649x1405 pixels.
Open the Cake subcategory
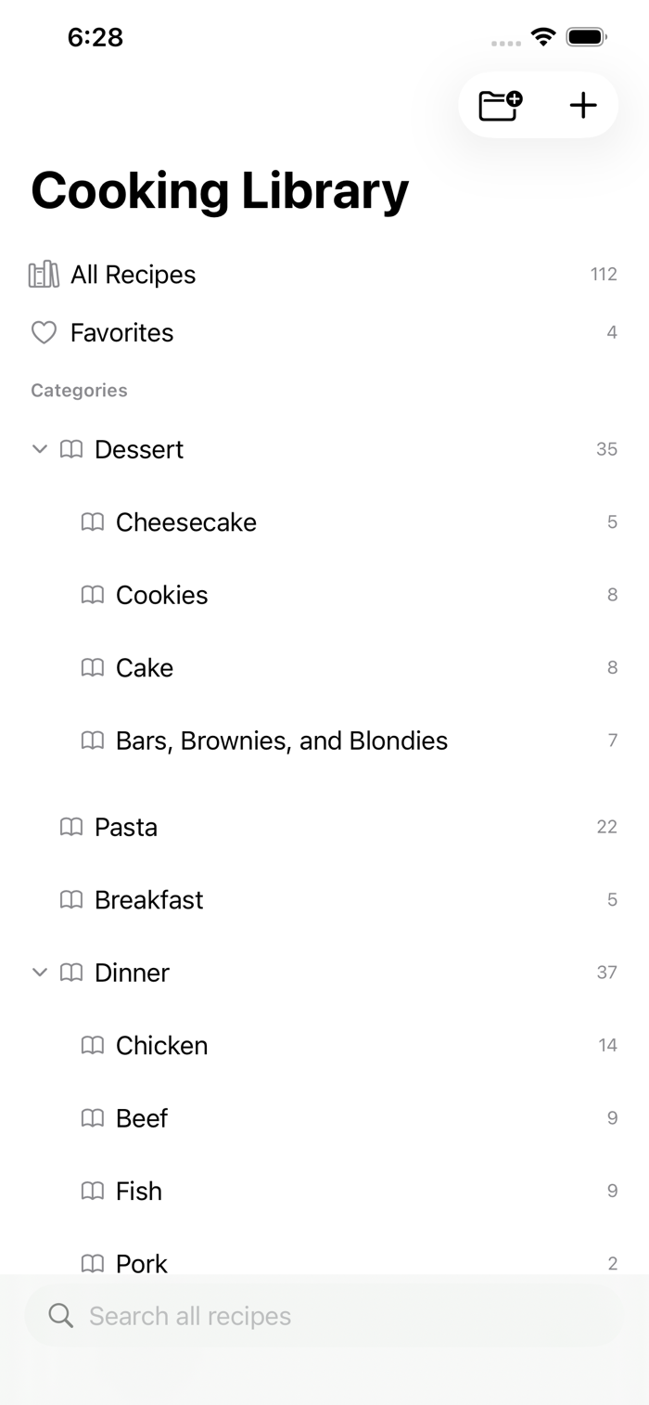click(x=324, y=668)
